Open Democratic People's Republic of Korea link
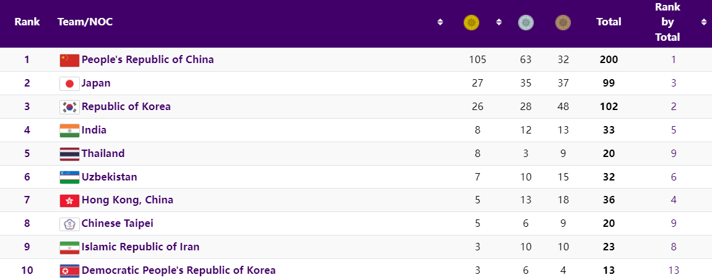This screenshot has width=712, height=280. coord(178,270)
